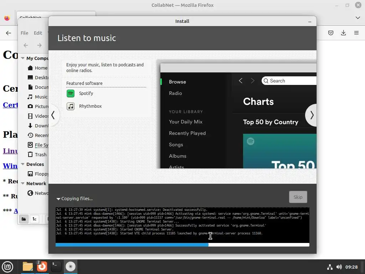Image resolution: width=365 pixels, height=274 pixels.
Task: Click the network connection tray icon
Action: pos(330,267)
